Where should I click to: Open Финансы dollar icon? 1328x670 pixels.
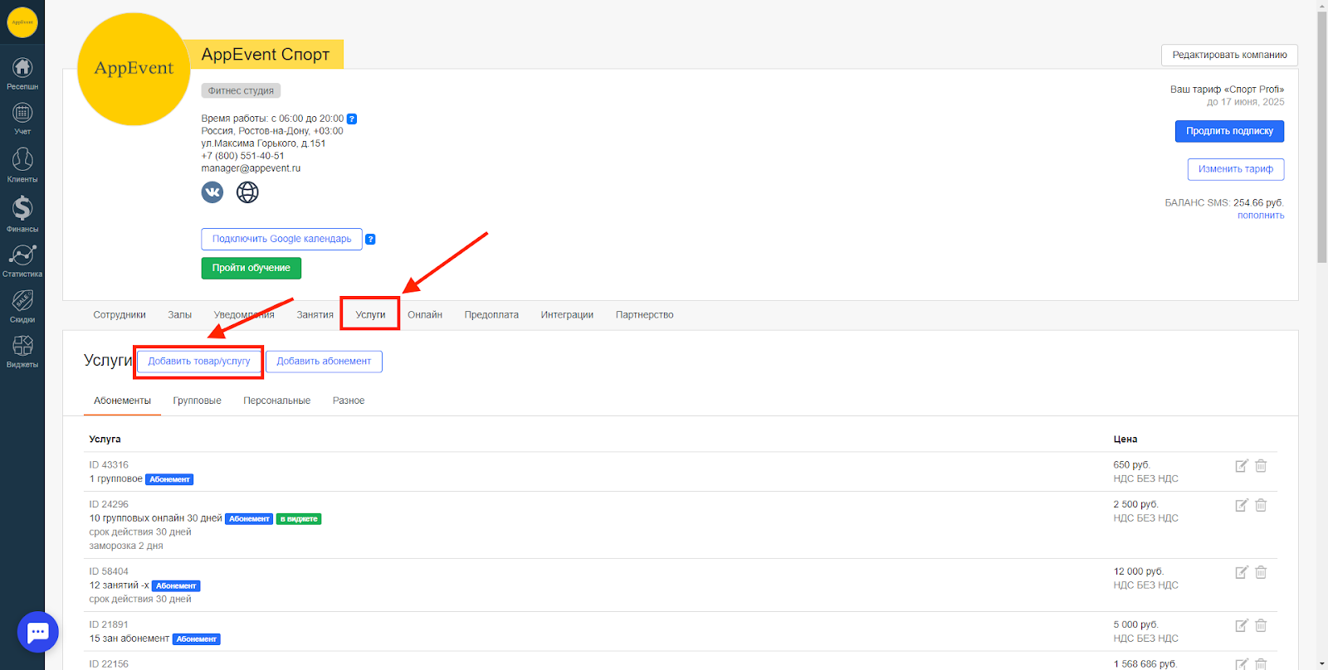click(x=22, y=213)
